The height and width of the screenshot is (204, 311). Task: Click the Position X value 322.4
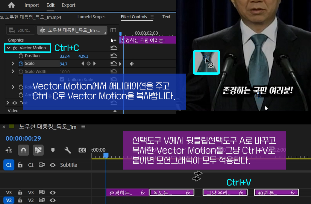click(x=65, y=56)
